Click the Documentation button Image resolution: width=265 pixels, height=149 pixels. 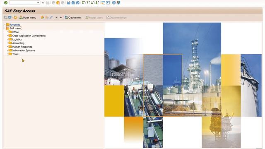[116, 17]
